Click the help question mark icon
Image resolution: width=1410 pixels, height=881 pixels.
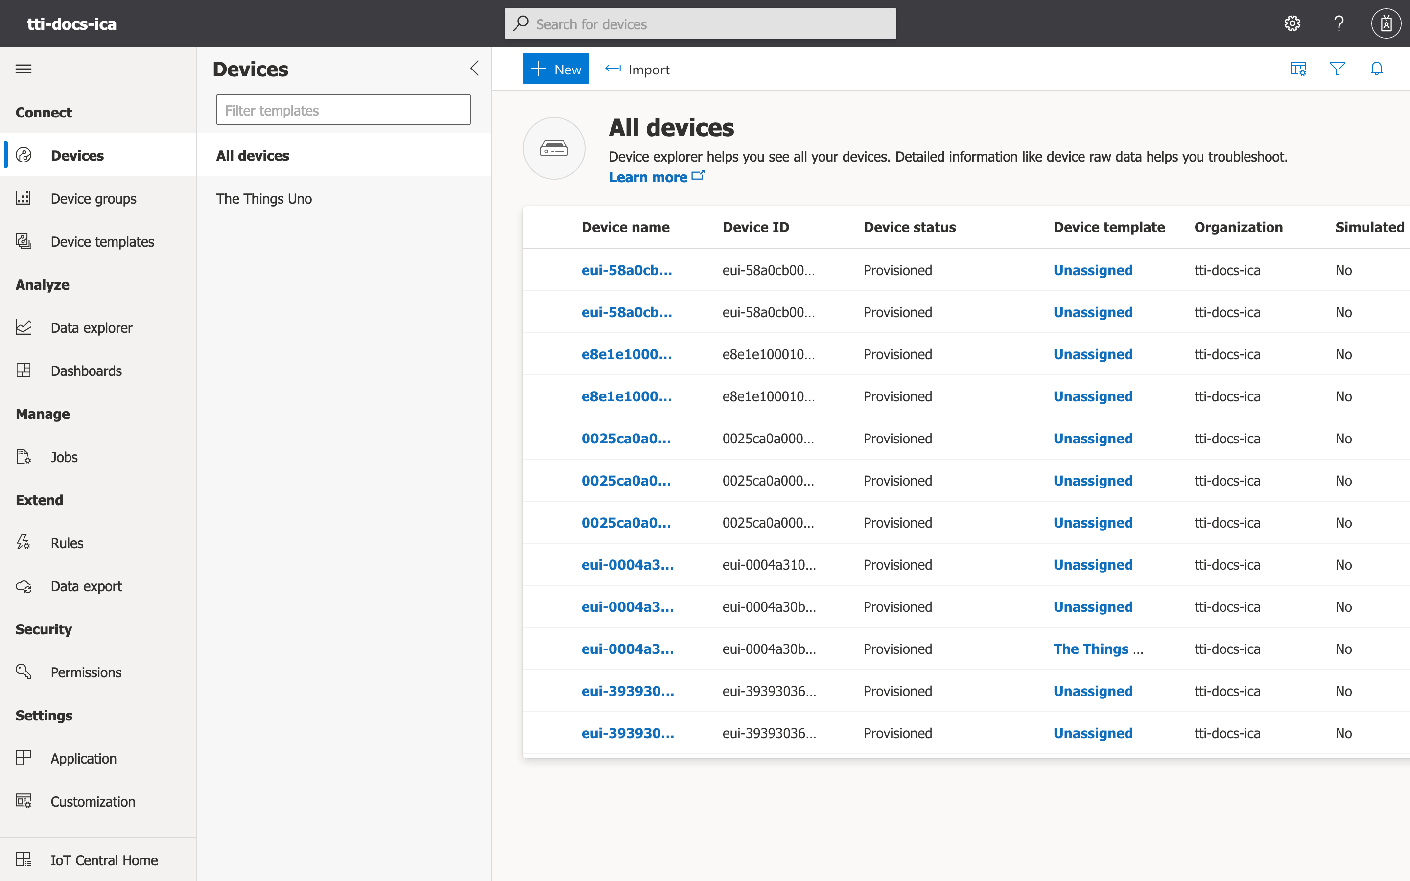(1339, 24)
